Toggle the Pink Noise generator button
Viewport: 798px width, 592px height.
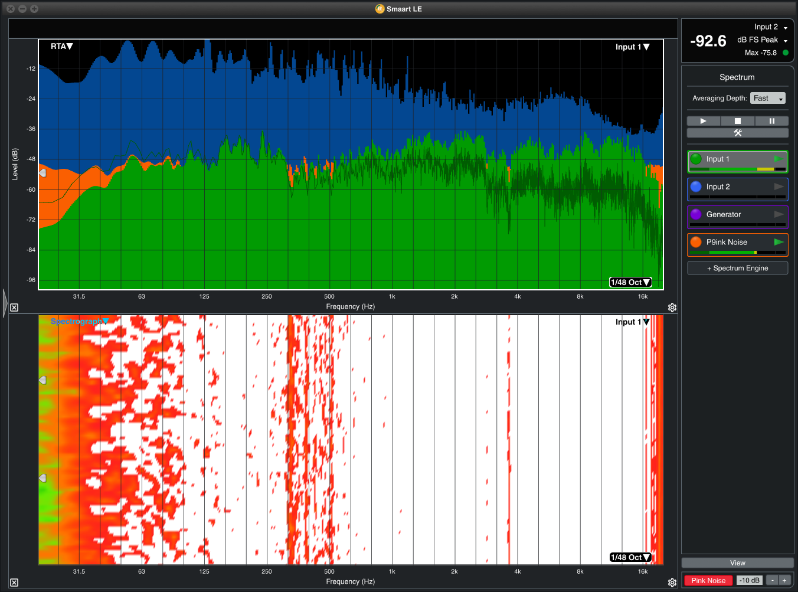[x=708, y=581]
